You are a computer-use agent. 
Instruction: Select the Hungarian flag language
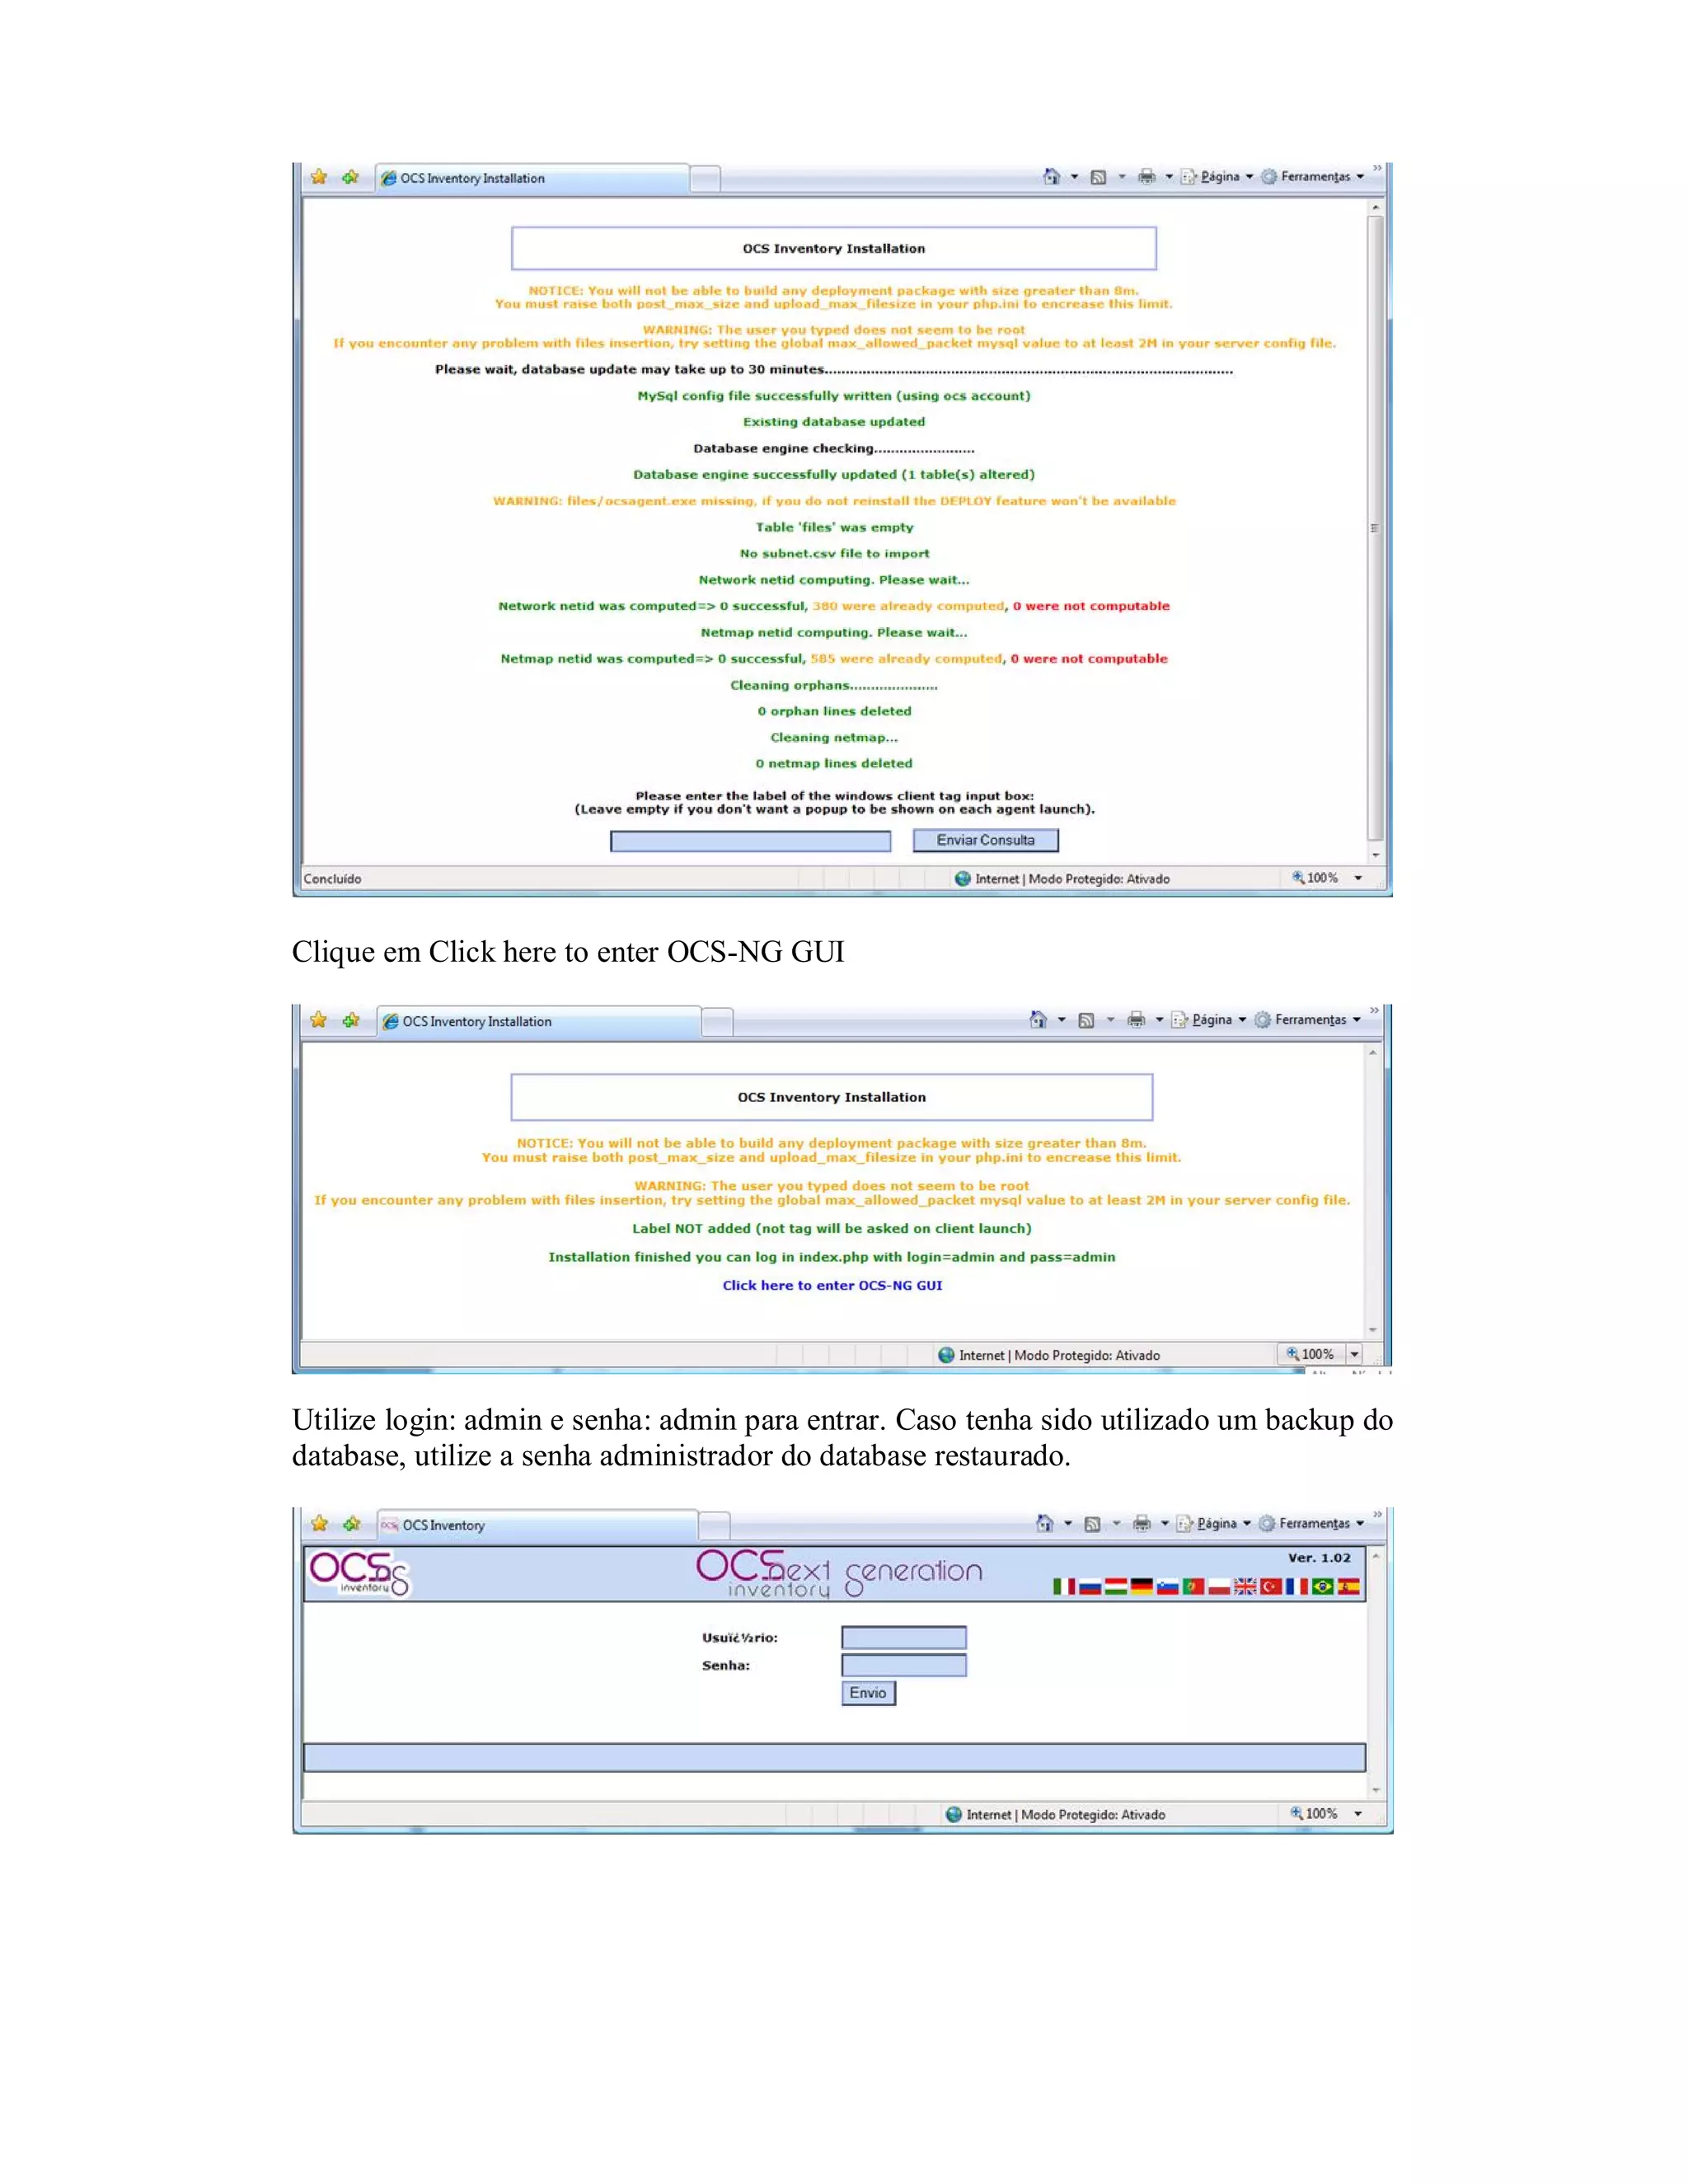1115,1586
